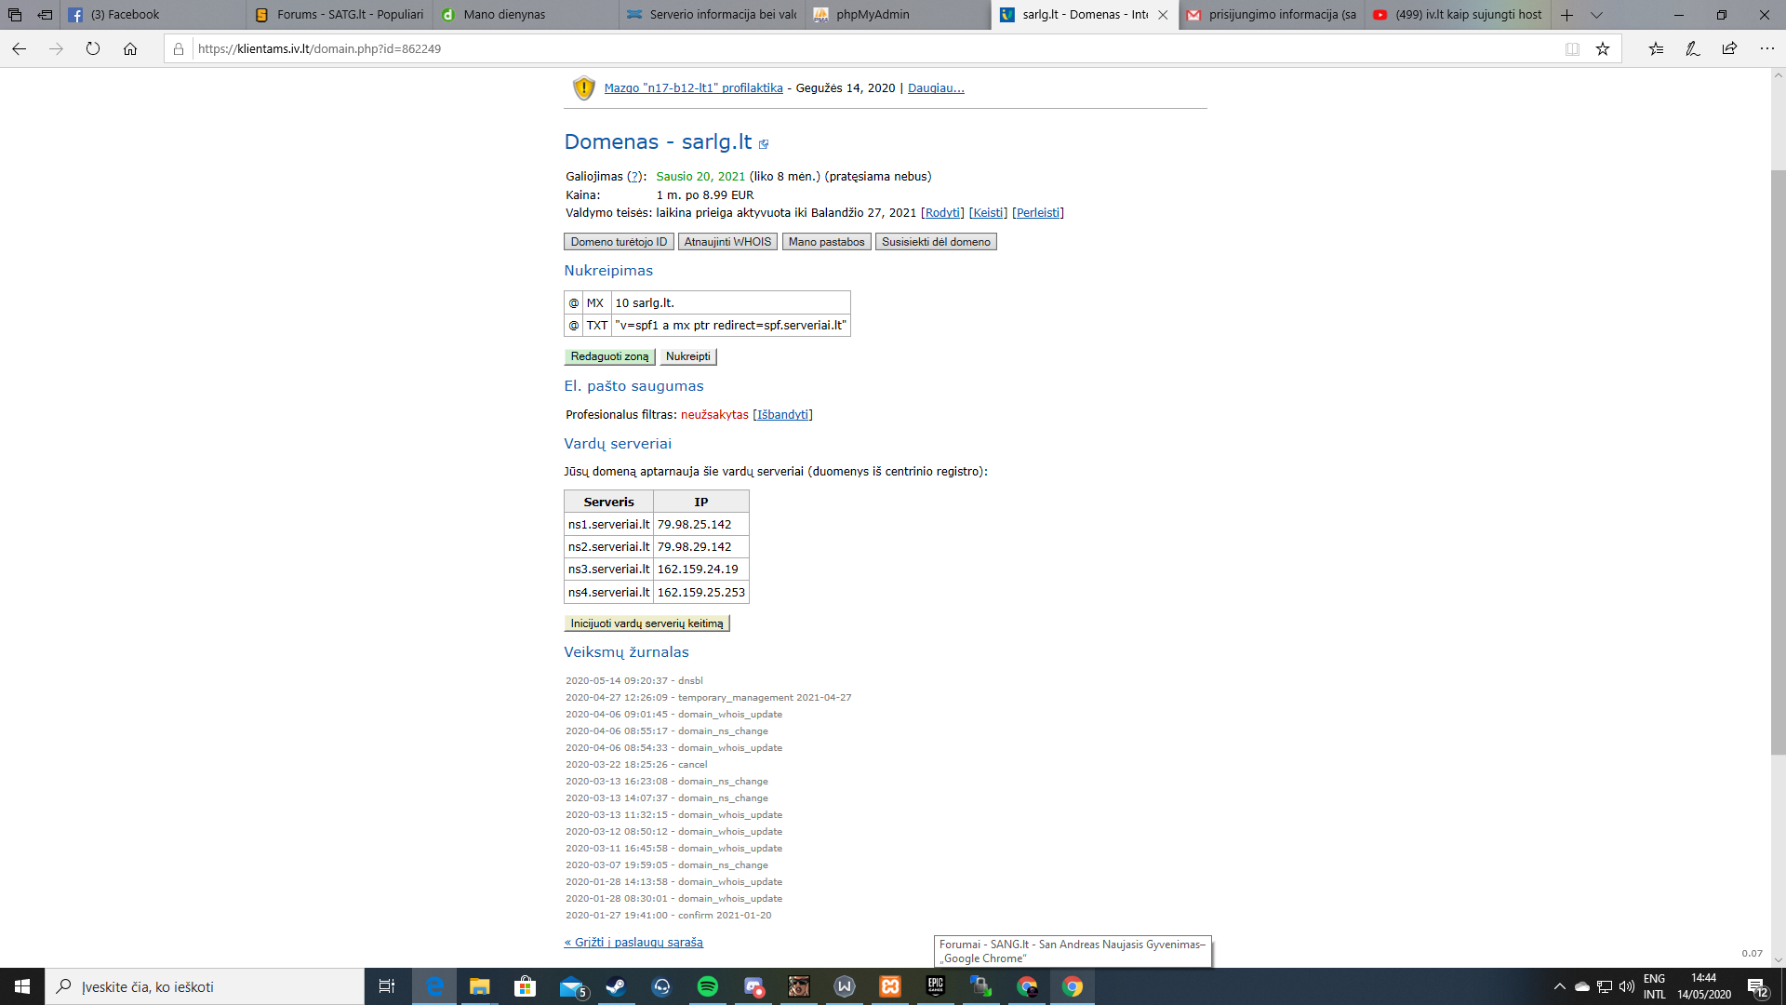Open Spotify from the taskbar
This screenshot has width=1786, height=1005.
(707, 986)
